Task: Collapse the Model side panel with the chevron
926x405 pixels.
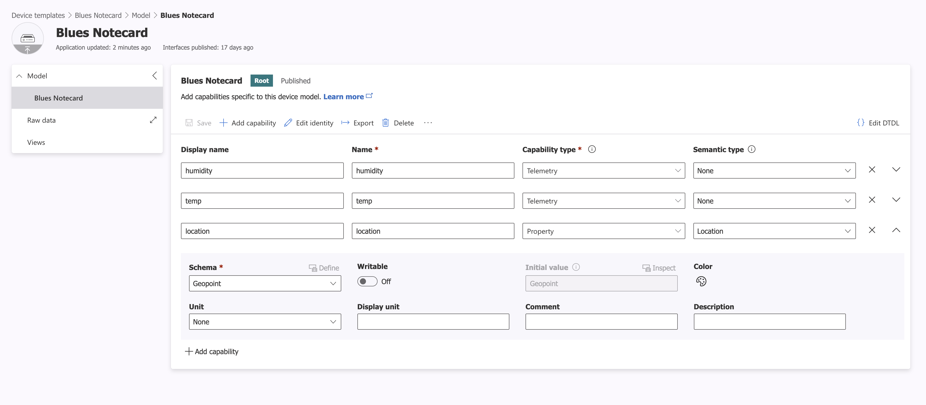Action: pyautogui.click(x=155, y=76)
